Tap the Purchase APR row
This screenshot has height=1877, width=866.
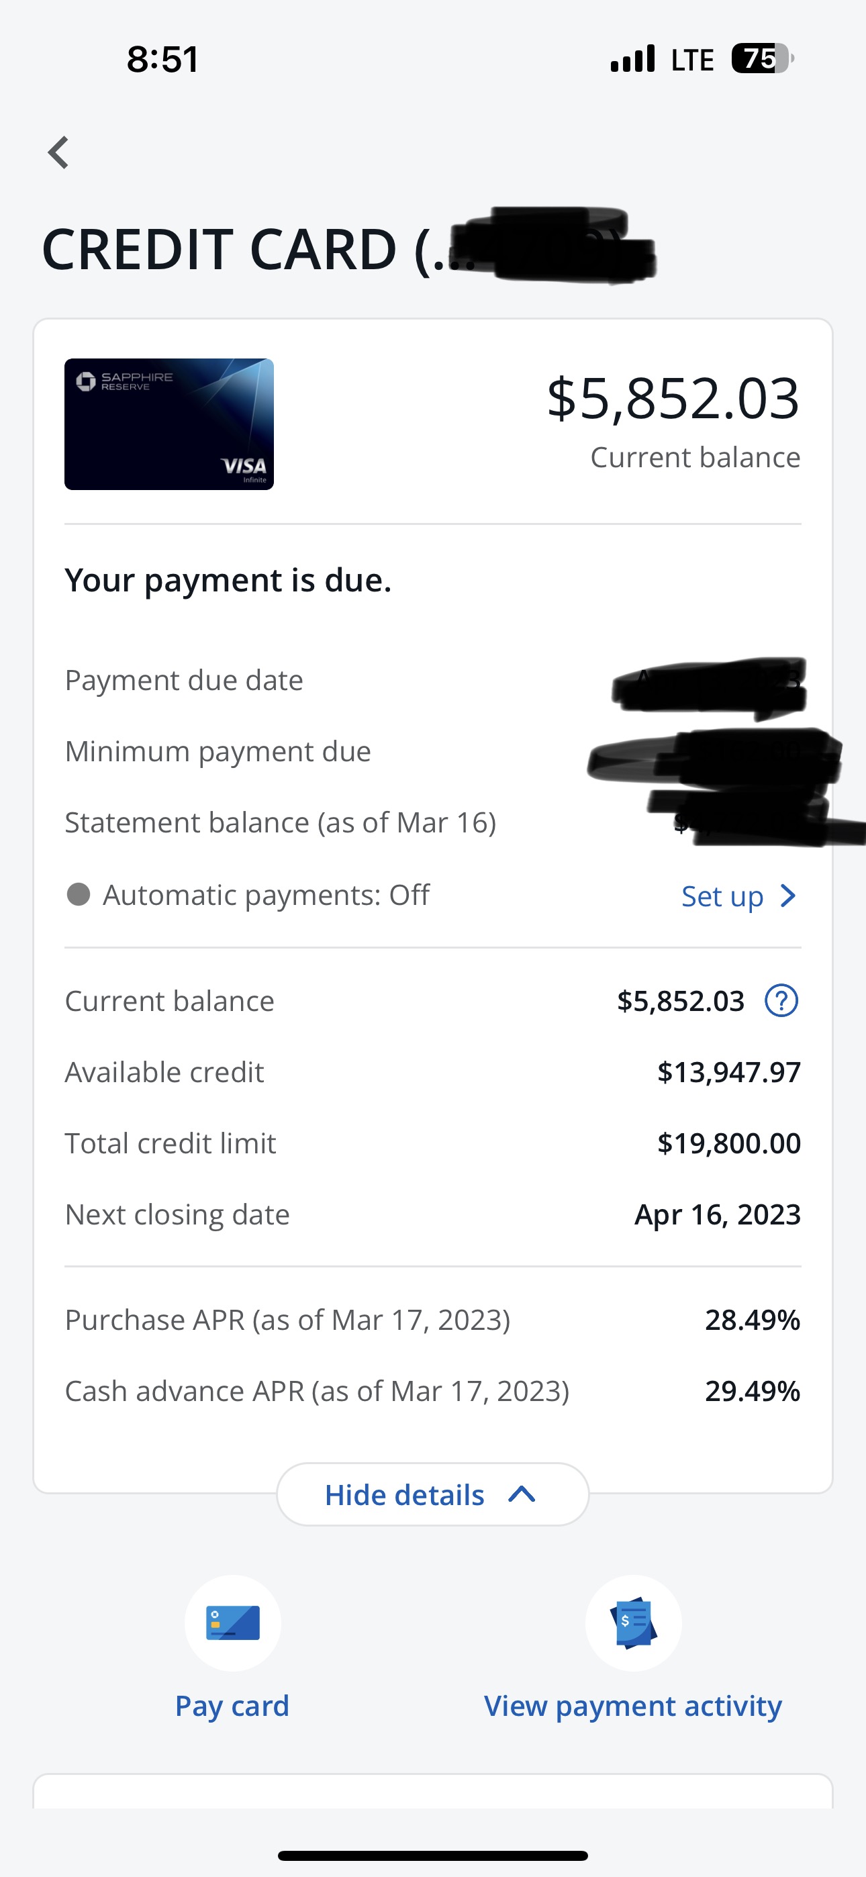[x=432, y=1320]
